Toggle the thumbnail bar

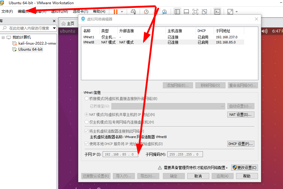coord(186,11)
